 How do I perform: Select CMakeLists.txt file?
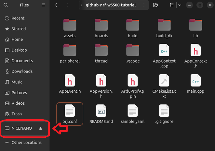[x=164, y=86]
